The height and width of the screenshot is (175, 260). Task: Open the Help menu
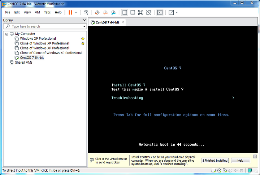tap(58, 12)
